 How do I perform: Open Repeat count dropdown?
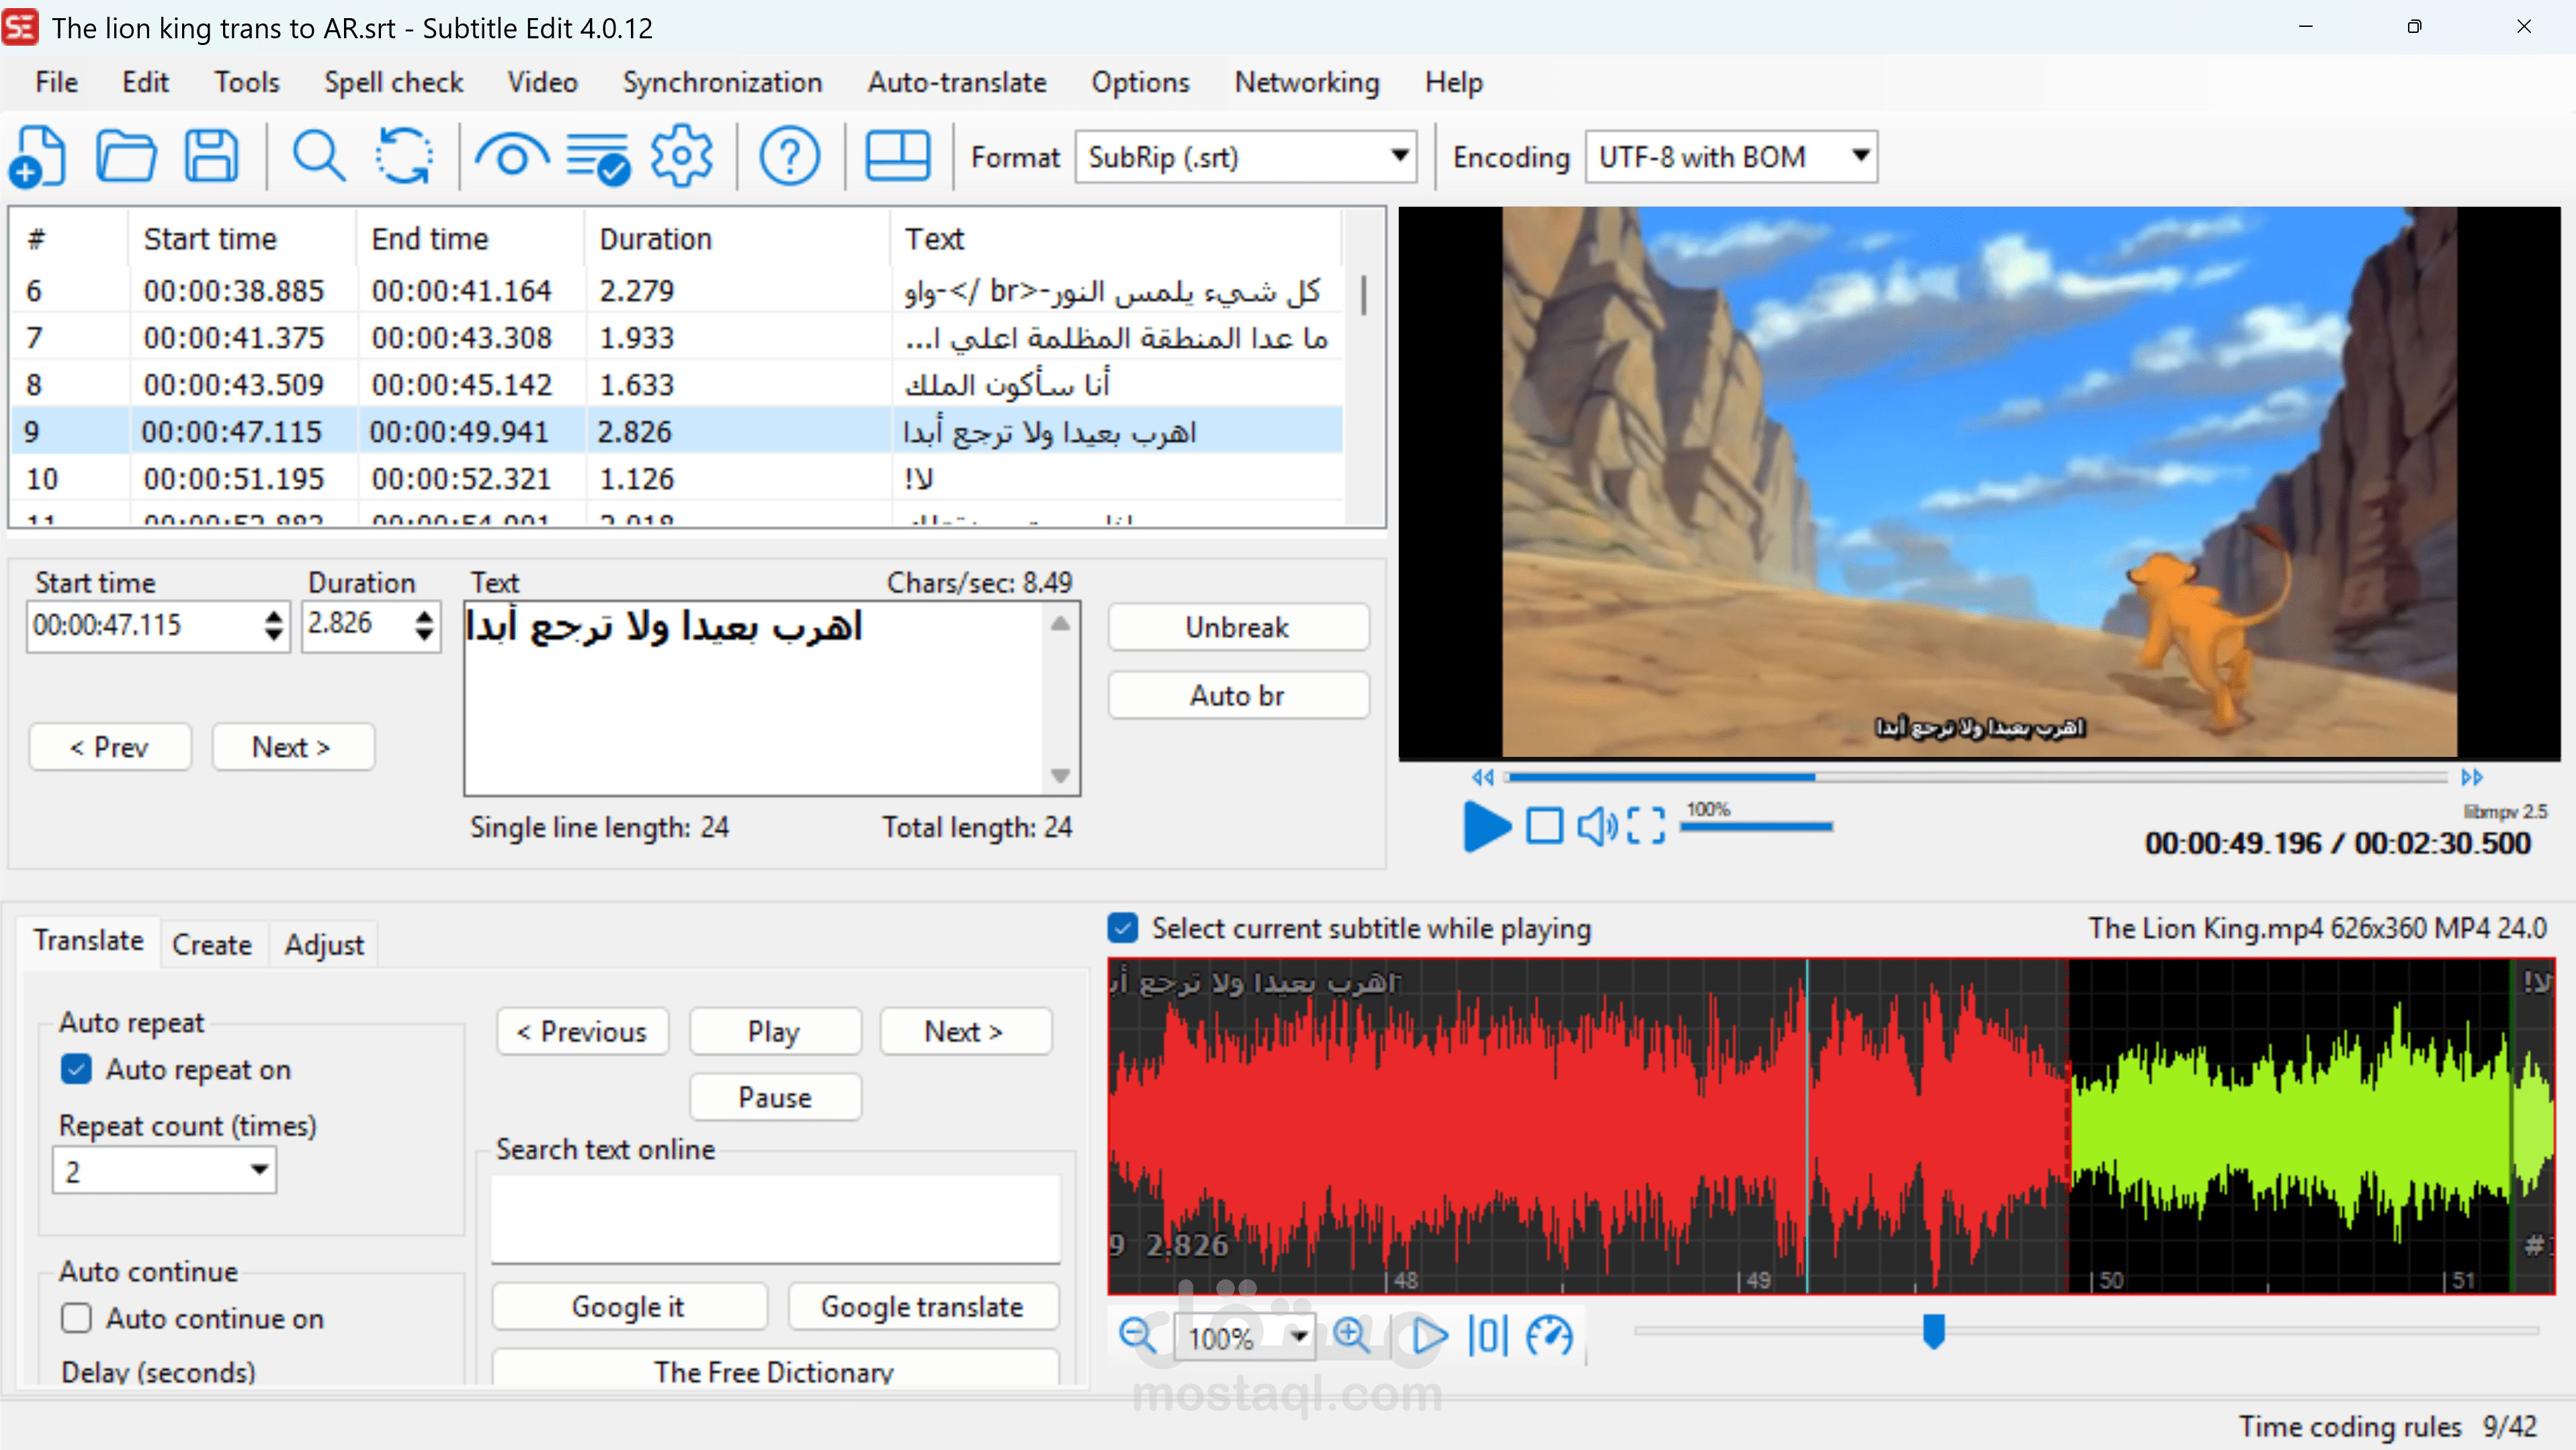click(165, 1170)
